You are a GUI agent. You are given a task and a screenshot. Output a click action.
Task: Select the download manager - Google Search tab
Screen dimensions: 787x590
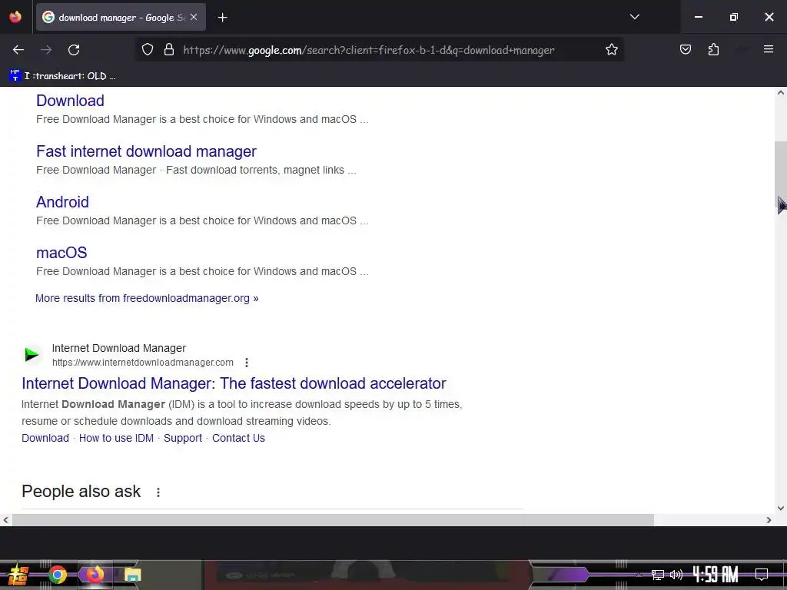(121, 17)
